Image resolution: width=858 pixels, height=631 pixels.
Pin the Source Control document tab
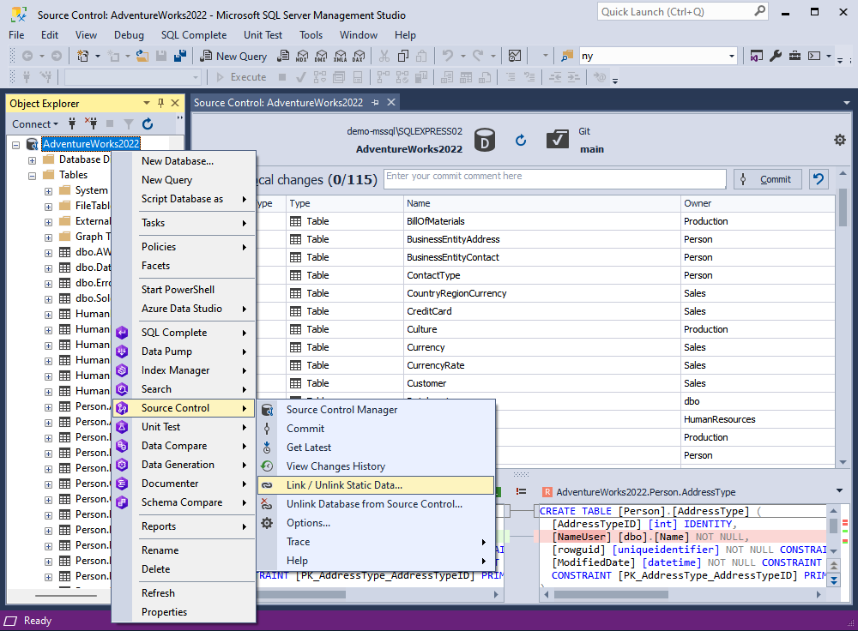pyautogui.click(x=376, y=102)
